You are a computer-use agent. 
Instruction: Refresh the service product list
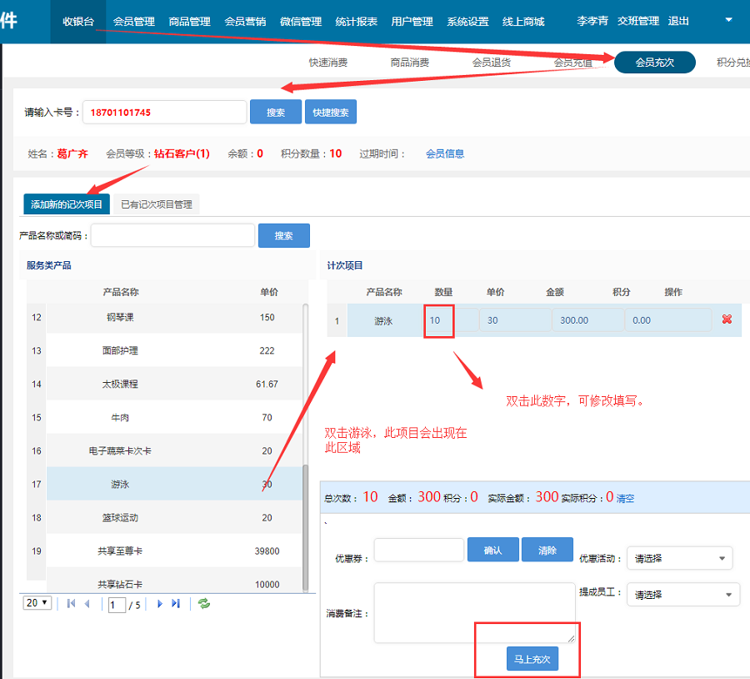tap(203, 604)
